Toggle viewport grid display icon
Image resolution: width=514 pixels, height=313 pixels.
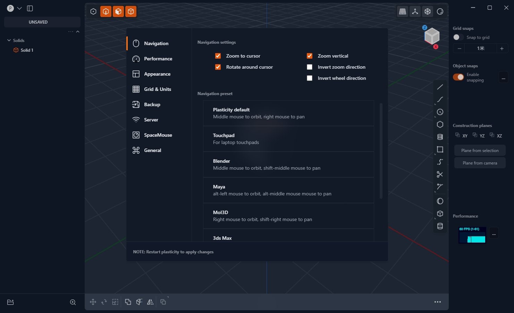click(403, 11)
